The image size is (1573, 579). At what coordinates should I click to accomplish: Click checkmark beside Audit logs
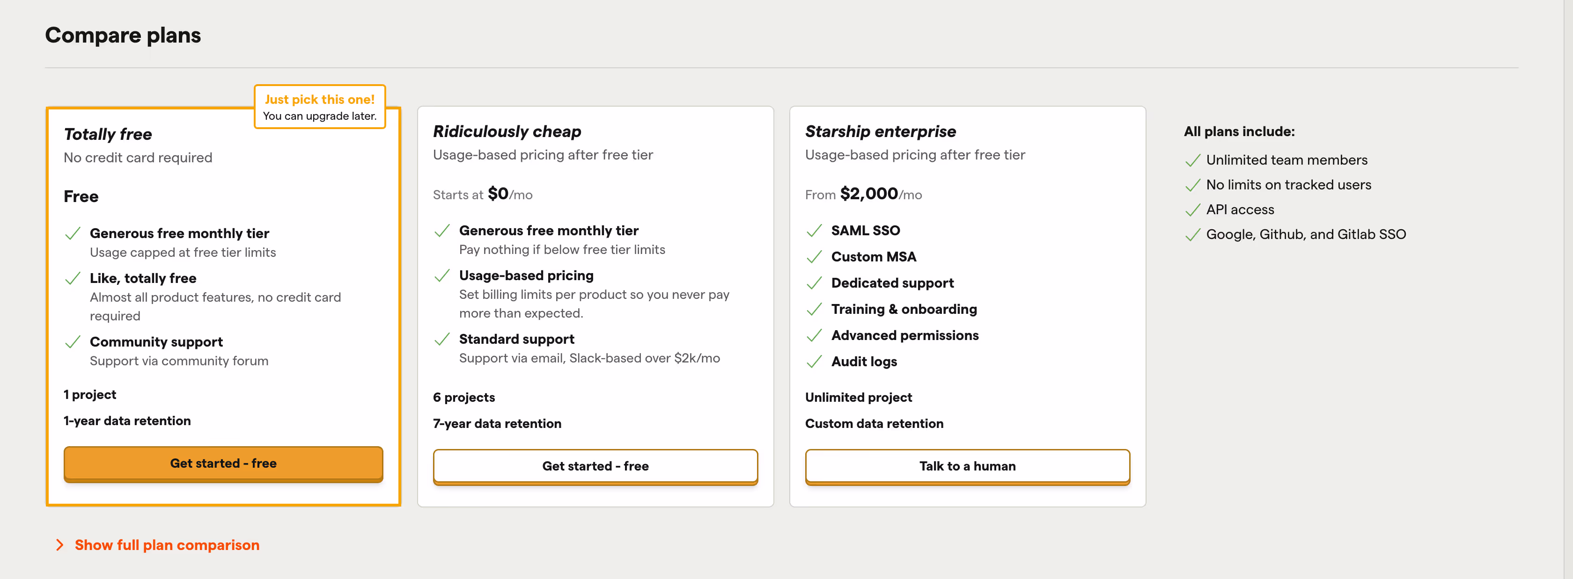pos(813,362)
